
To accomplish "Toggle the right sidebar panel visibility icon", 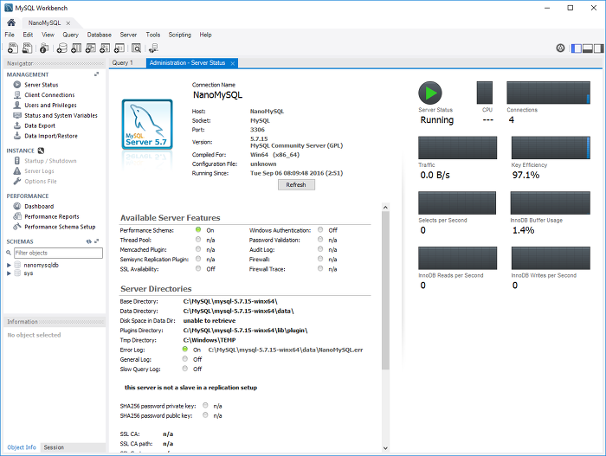I will coord(599,48).
